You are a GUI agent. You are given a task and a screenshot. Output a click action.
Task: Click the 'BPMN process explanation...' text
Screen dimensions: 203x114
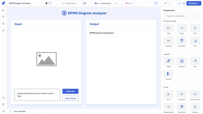coord(102,33)
